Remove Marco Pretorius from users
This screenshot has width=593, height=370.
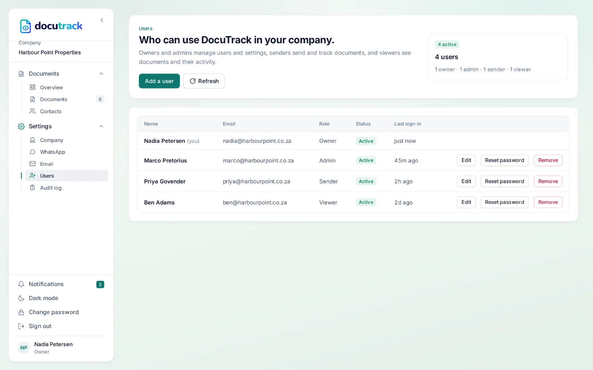point(548,160)
